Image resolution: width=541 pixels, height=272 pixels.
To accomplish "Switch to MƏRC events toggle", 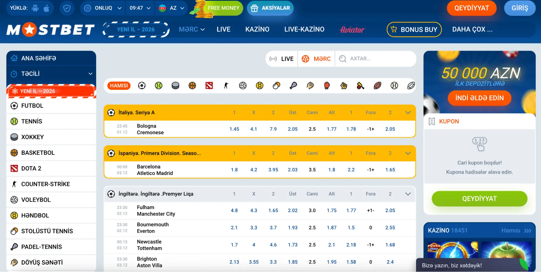I will pos(316,59).
